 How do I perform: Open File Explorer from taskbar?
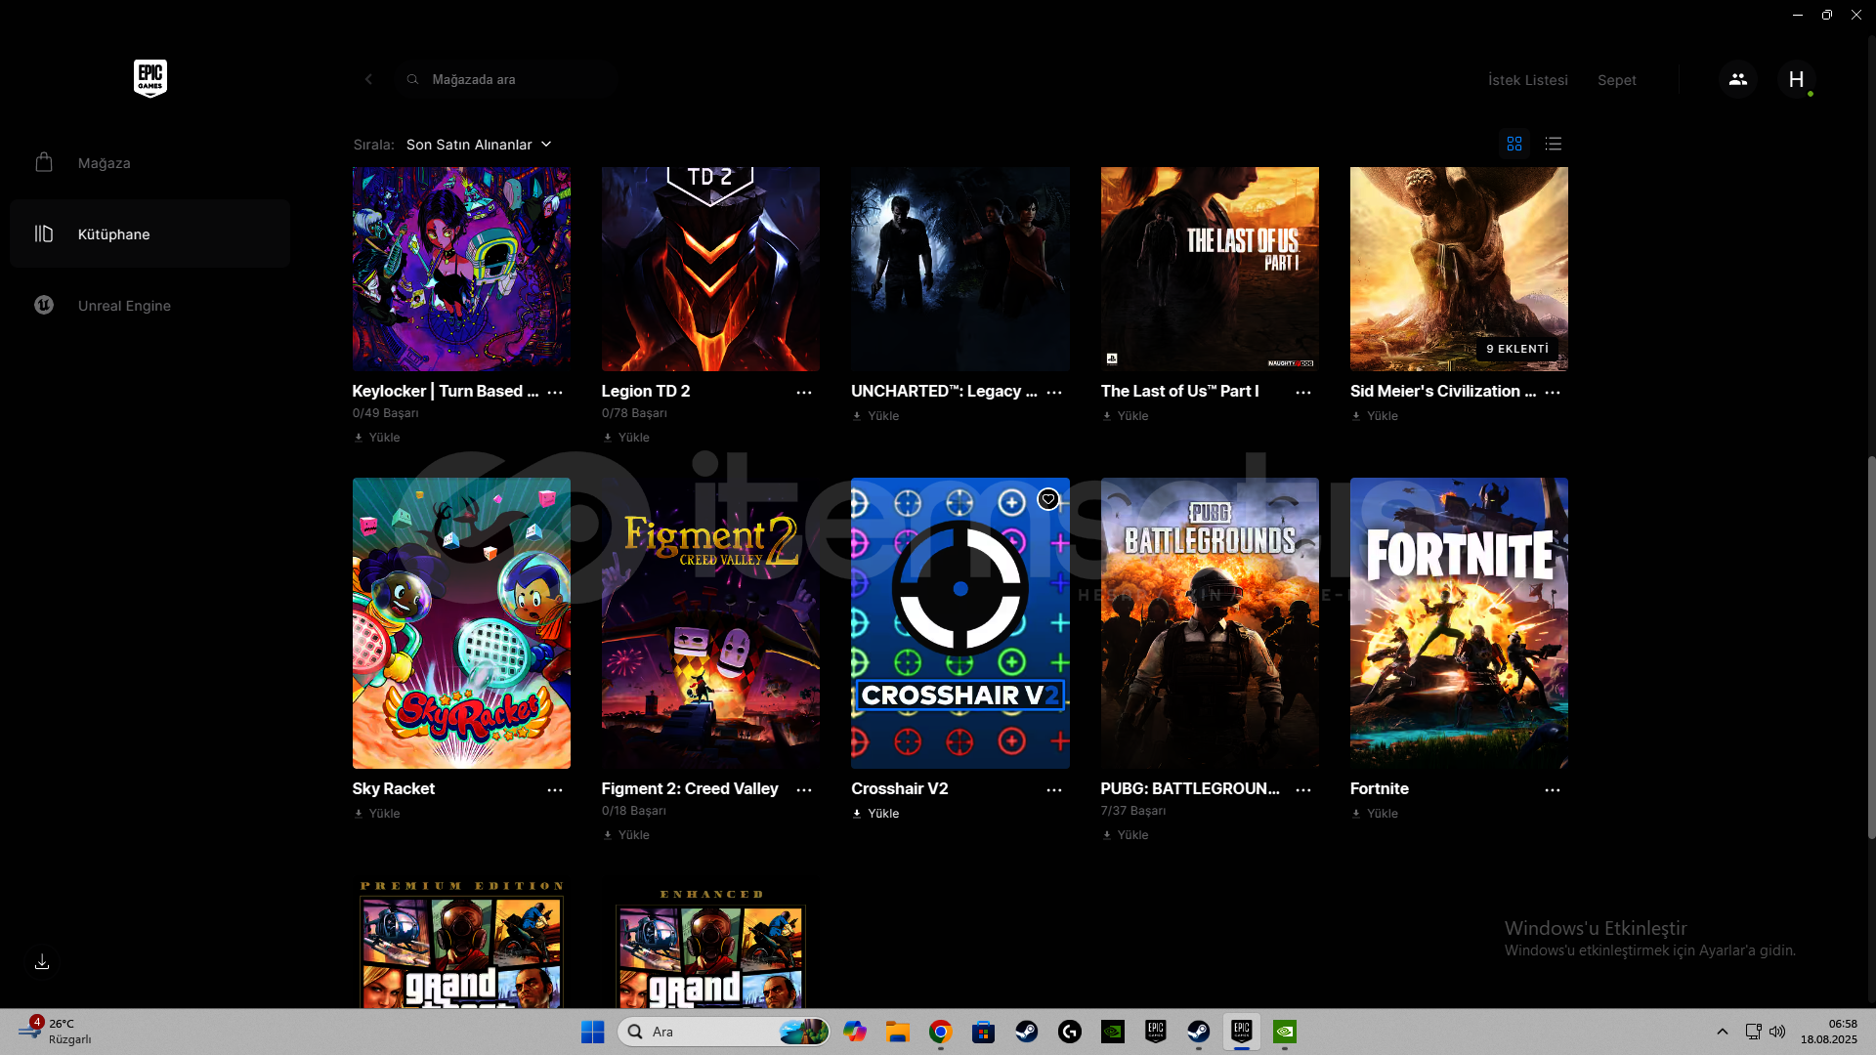(x=897, y=1032)
